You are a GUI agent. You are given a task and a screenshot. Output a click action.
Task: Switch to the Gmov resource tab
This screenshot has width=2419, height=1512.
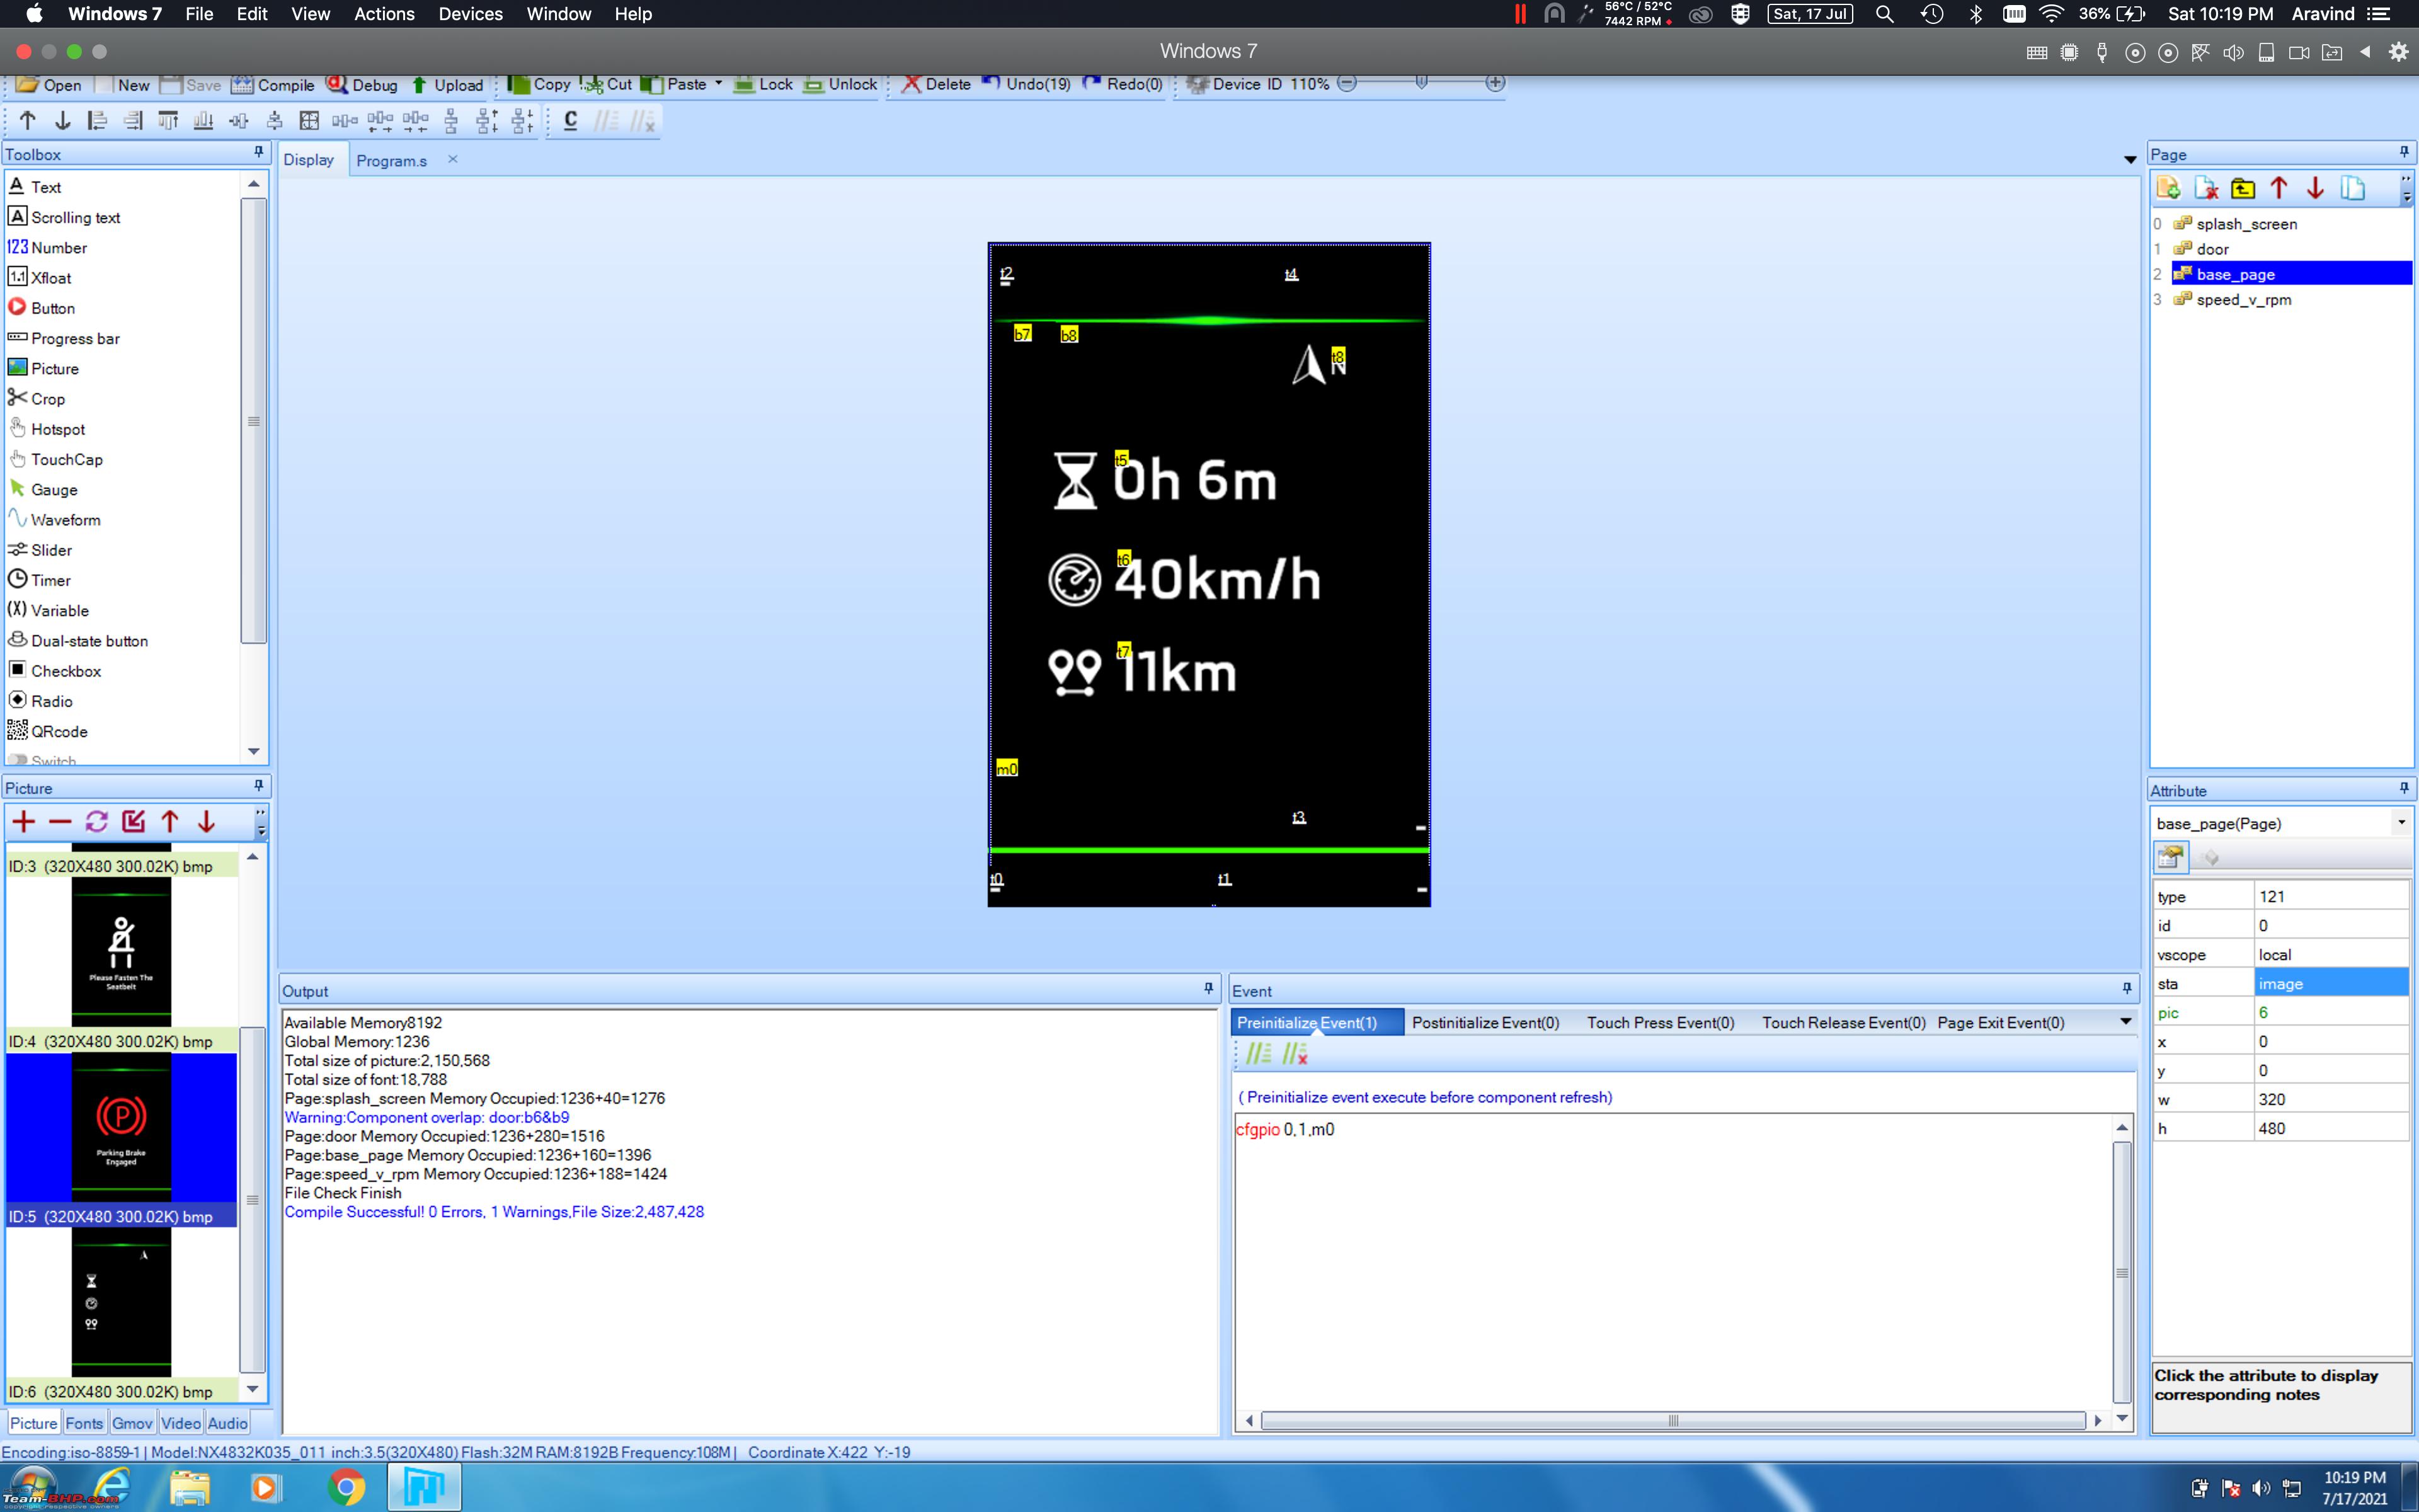click(132, 1423)
